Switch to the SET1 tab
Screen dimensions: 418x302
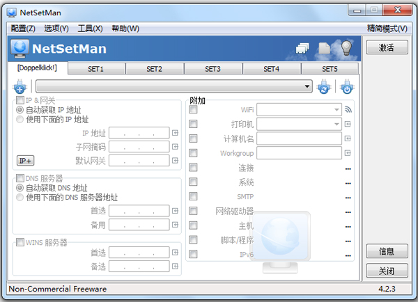point(96,69)
